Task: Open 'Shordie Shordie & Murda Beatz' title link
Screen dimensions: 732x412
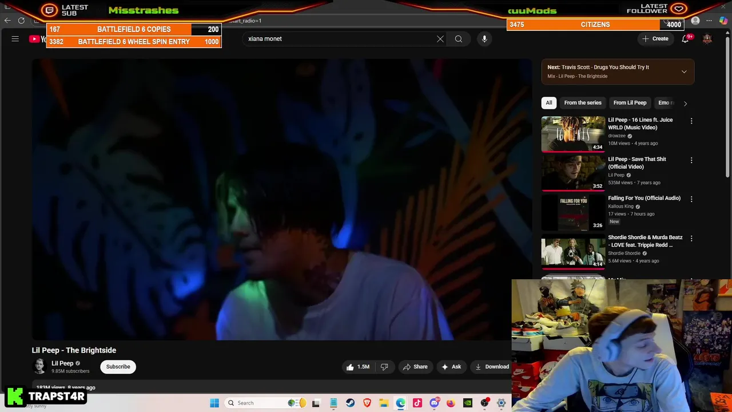Action: (645, 241)
